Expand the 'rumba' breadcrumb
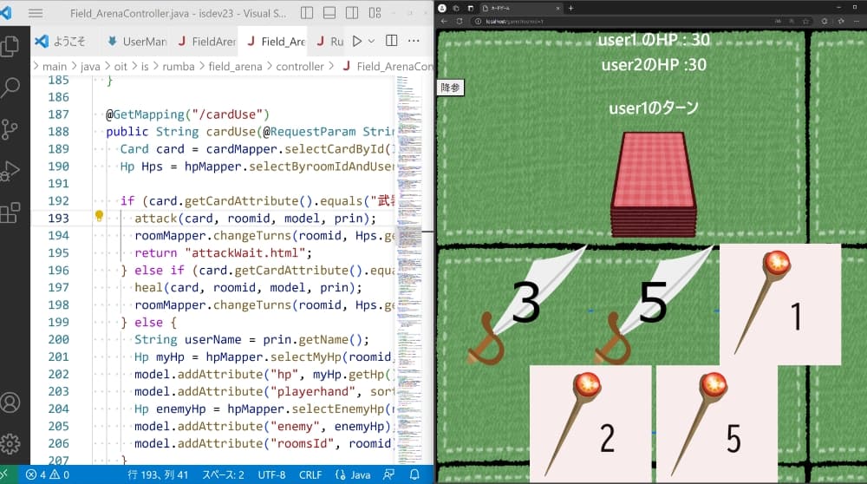This screenshot has height=484, width=867. point(179,67)
